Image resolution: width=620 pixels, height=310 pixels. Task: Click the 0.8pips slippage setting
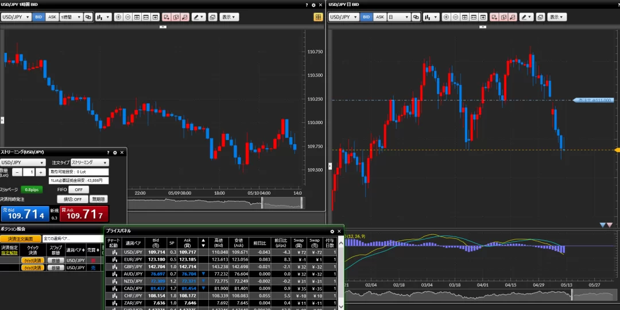pyautogui.click(x=32, y=189)
